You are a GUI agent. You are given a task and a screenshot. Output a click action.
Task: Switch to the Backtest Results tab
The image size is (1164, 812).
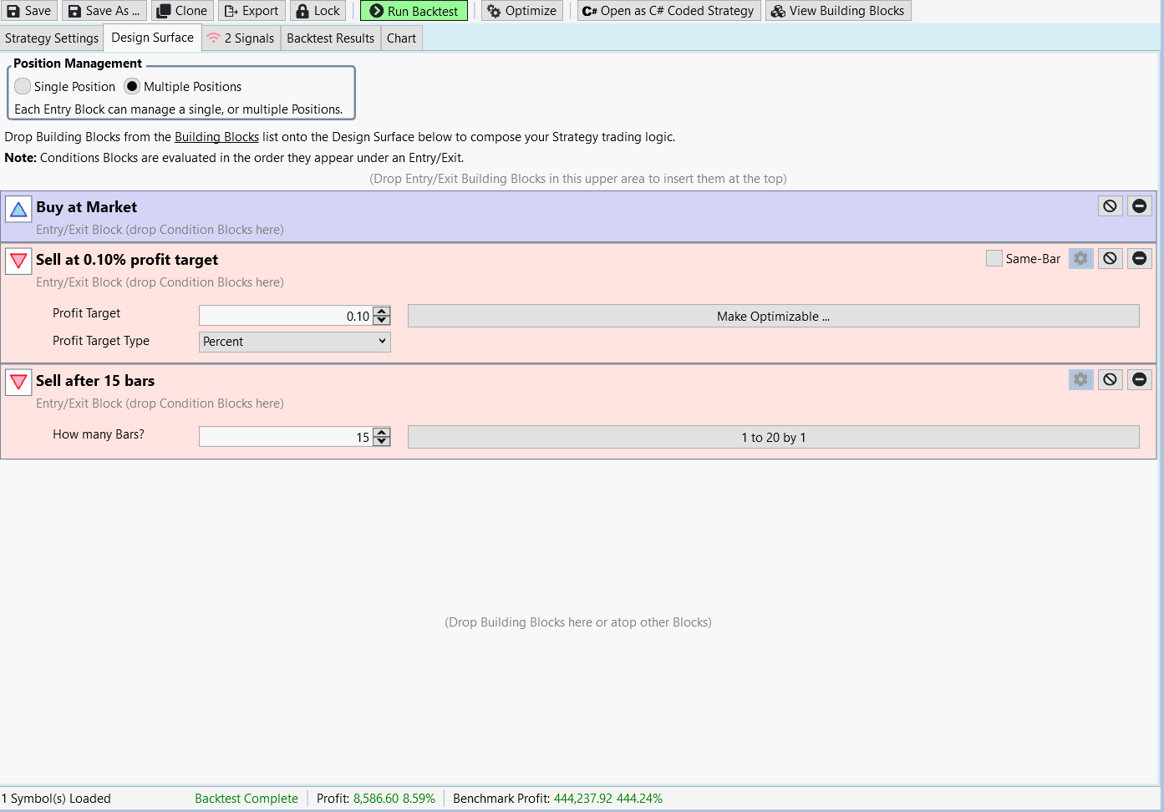[330, 38]
